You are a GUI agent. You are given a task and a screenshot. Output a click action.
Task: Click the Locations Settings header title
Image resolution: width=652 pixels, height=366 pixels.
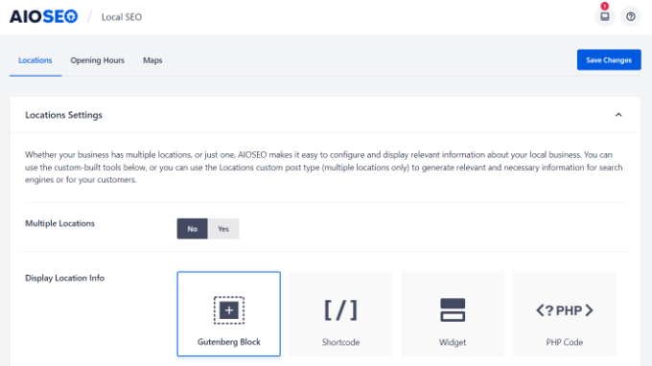point(63,115)
